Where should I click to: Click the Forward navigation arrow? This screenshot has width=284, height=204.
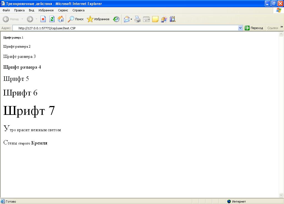pos(30,19)
